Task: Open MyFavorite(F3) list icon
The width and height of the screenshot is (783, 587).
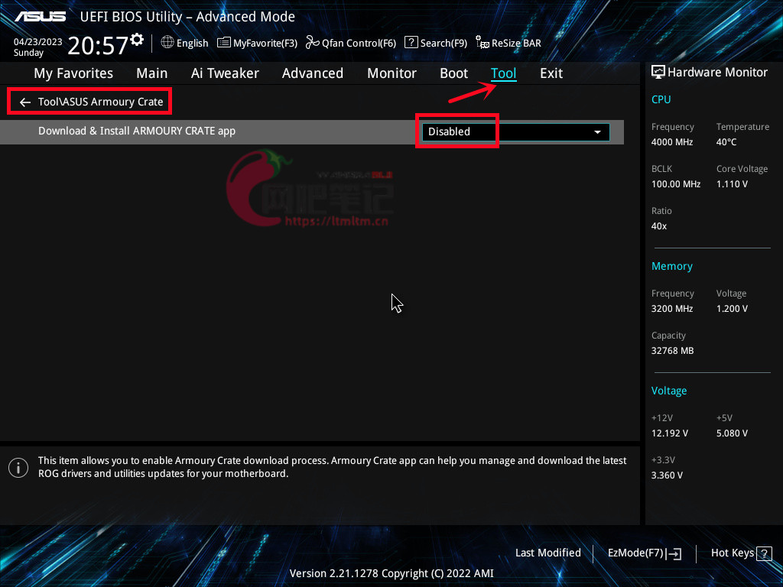Action: 224,43
